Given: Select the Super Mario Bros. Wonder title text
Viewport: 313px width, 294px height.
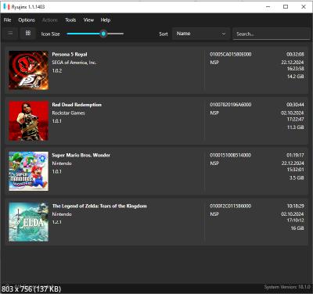Looking at the screenshot, I should pos(81,155).
